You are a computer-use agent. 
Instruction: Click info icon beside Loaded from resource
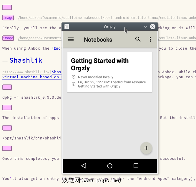74,84
